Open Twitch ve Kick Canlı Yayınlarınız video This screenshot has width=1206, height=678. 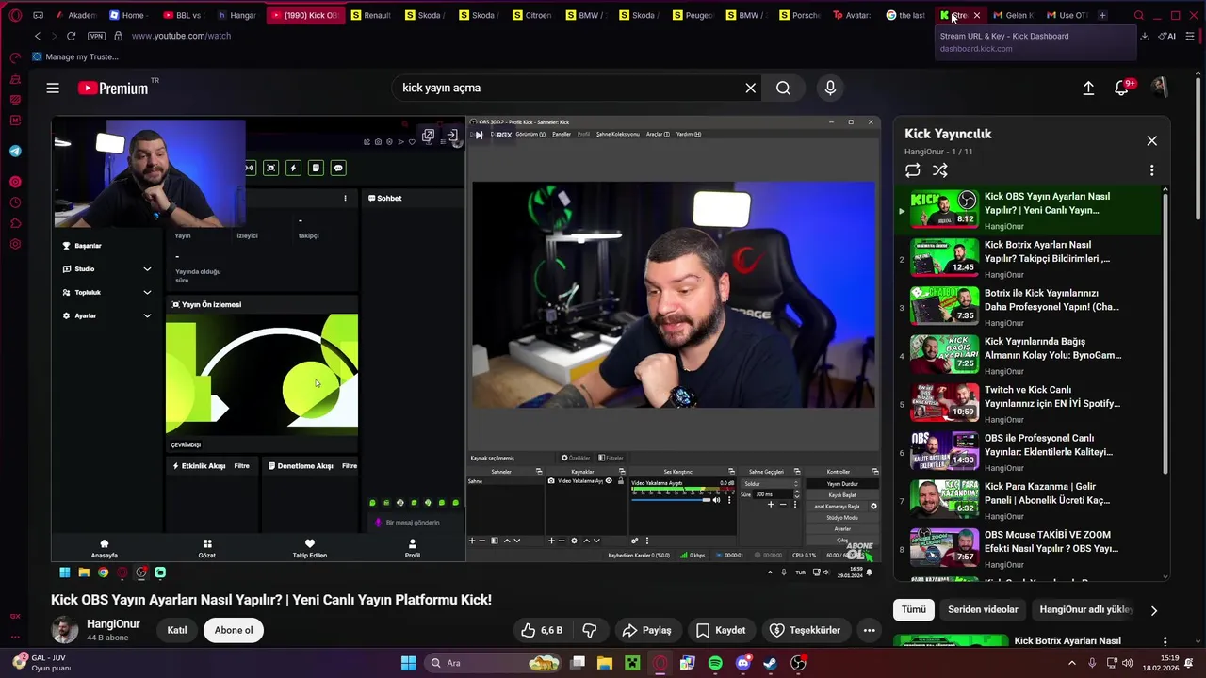tap(1031, 404)
